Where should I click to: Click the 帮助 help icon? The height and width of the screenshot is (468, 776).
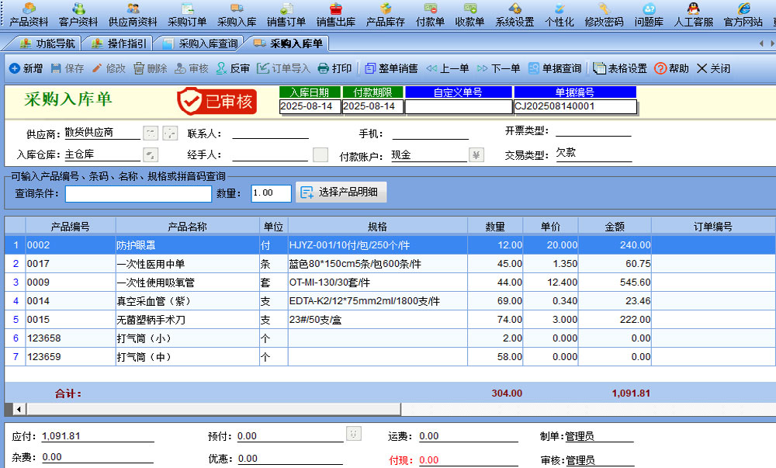(671, 68)
